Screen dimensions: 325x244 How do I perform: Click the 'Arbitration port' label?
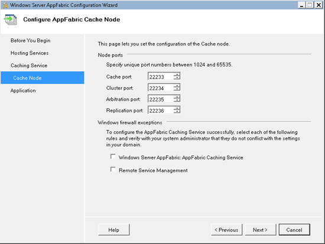click(x=123, y=99)
